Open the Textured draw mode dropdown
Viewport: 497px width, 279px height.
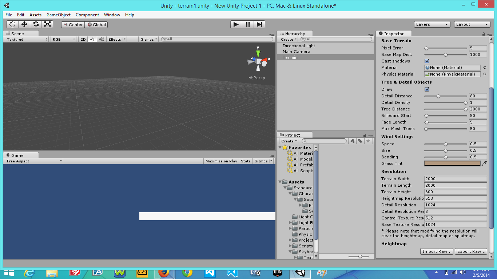coord(27,39)
